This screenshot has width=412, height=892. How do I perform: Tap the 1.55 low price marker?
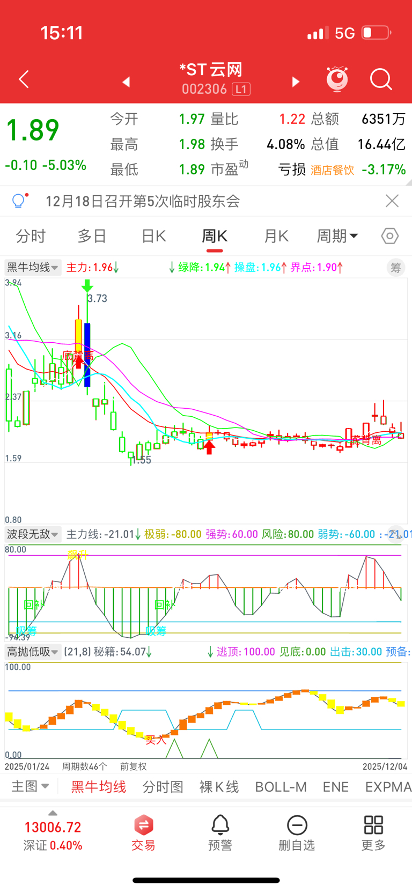141,460
